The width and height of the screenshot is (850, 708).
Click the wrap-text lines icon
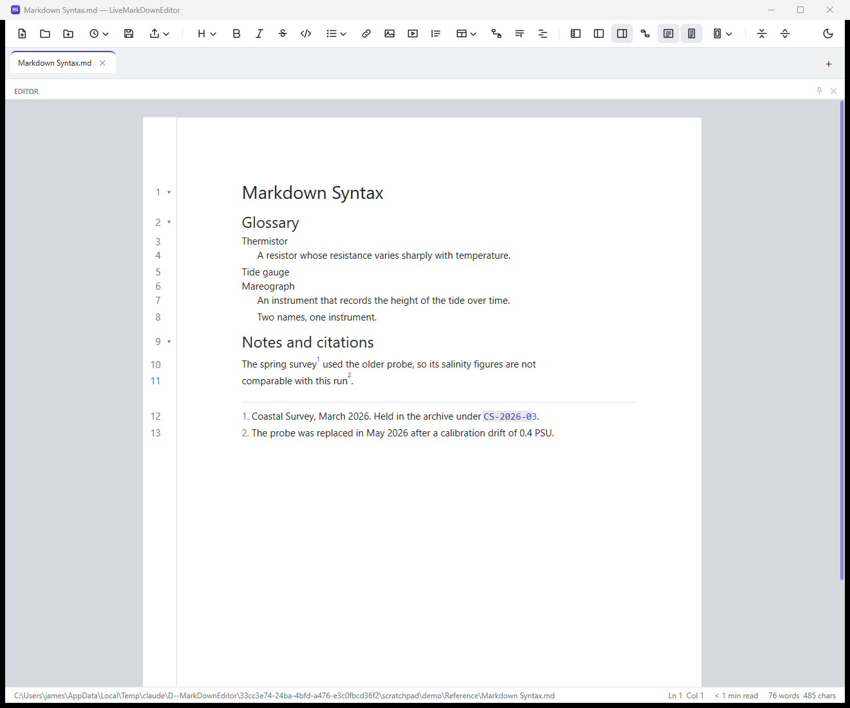[520, 33]
